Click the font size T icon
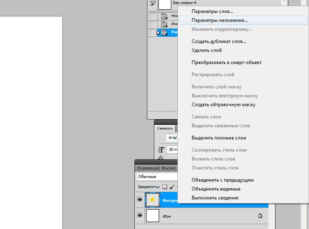 point(161,150)
